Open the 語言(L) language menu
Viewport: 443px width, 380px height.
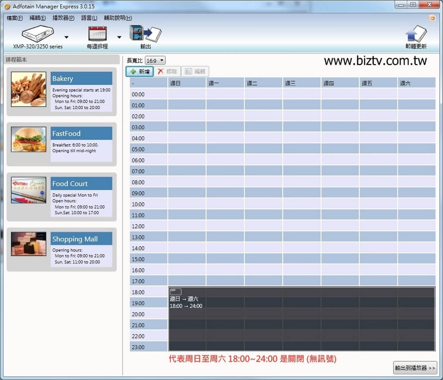click(89, 18)
